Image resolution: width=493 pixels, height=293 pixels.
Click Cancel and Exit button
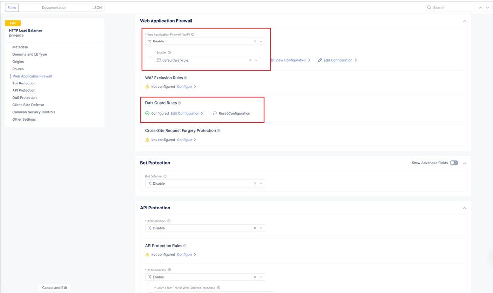pos(55,288)
